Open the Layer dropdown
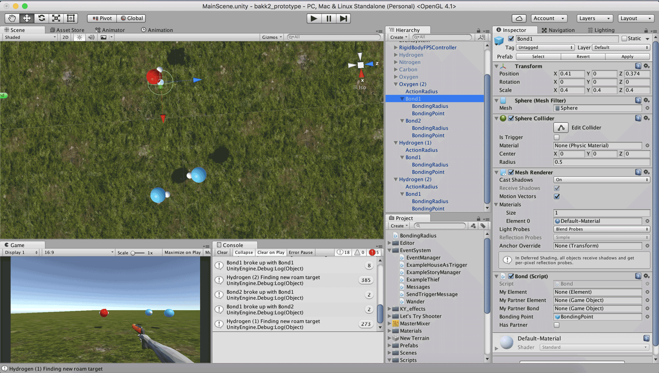Screen dimensions: 659x373 click(621, 48)
